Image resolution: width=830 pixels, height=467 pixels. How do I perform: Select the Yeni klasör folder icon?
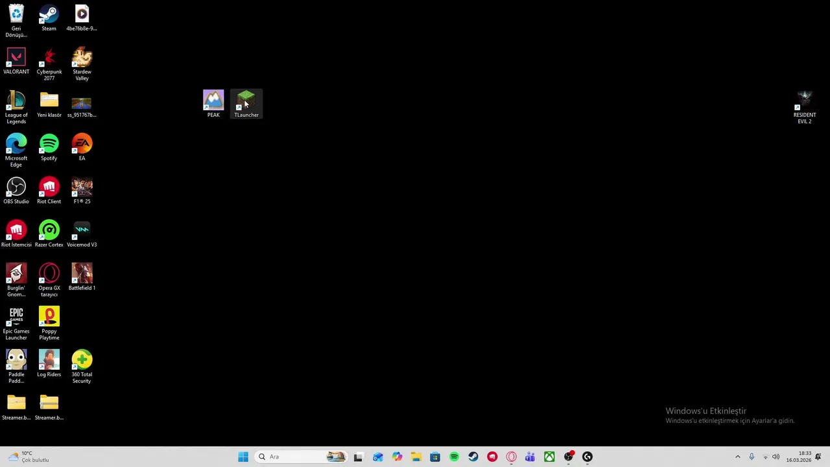(49, 104)
